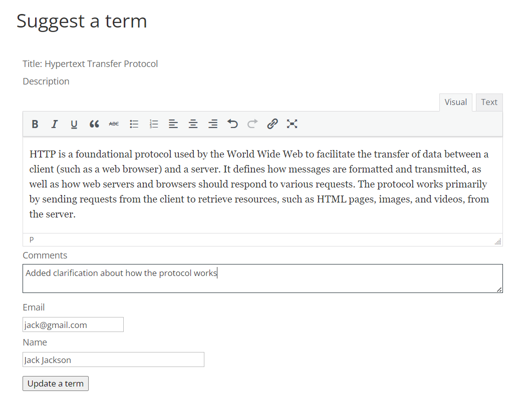
Task: Switch to the Visual editor tab
Action: 455,102
